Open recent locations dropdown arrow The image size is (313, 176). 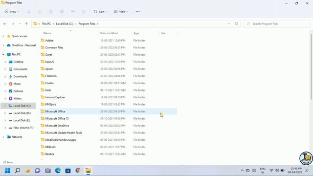[x=20, y=24]
